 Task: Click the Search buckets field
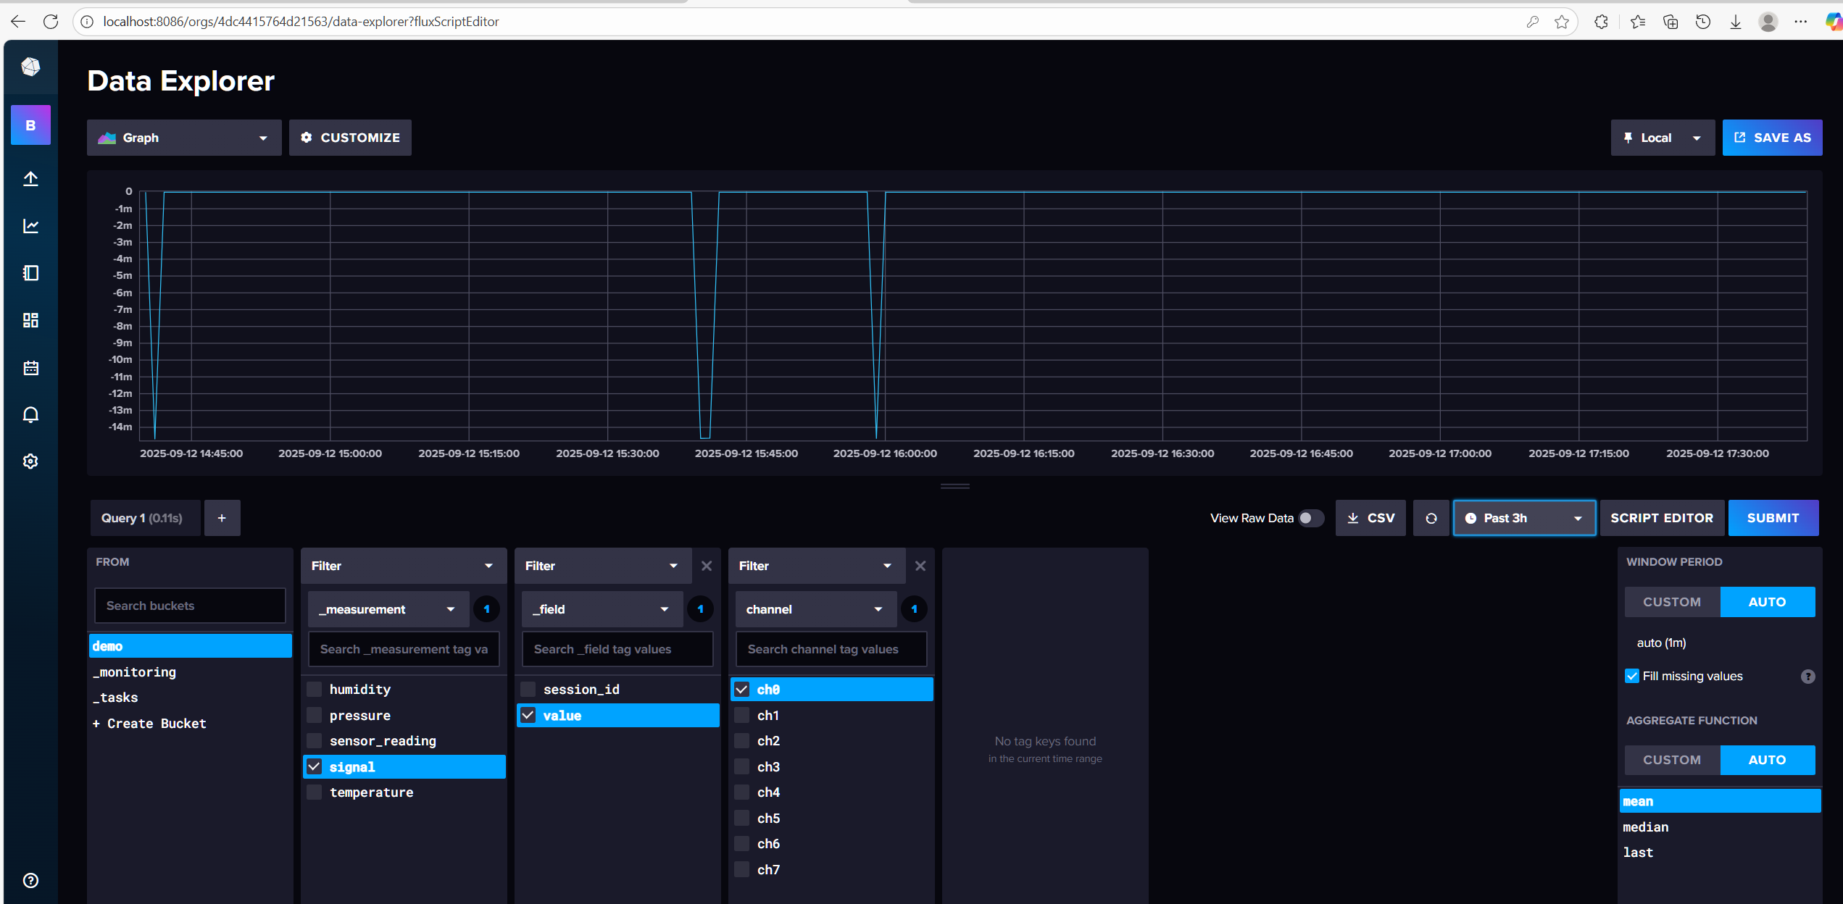pyautogui.click(x=190, y=606)
